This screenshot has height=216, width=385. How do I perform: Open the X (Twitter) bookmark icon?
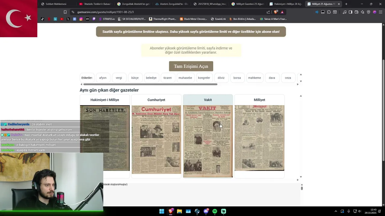pos(68,19)
